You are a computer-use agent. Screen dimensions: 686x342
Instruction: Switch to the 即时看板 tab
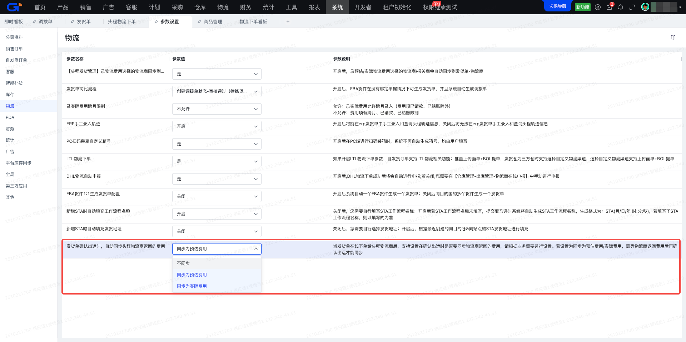14,22
